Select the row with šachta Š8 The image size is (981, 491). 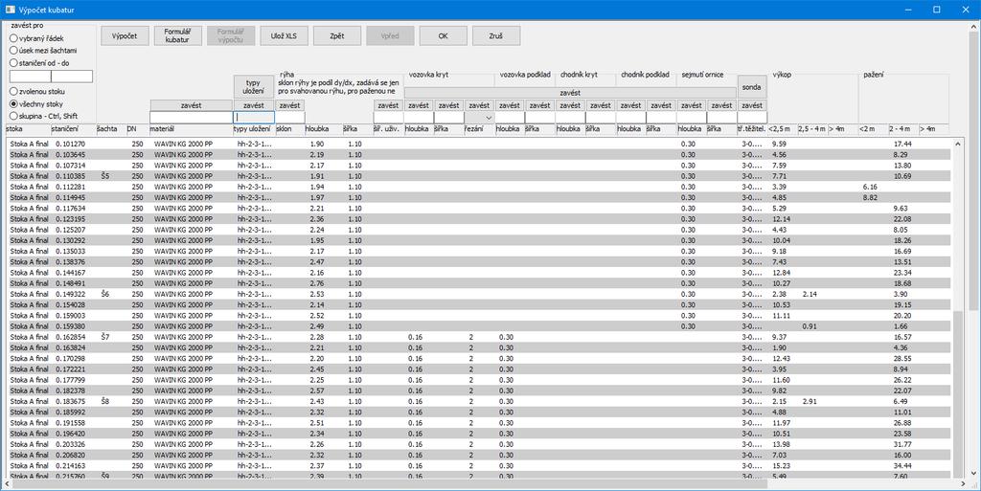point(479,401)
